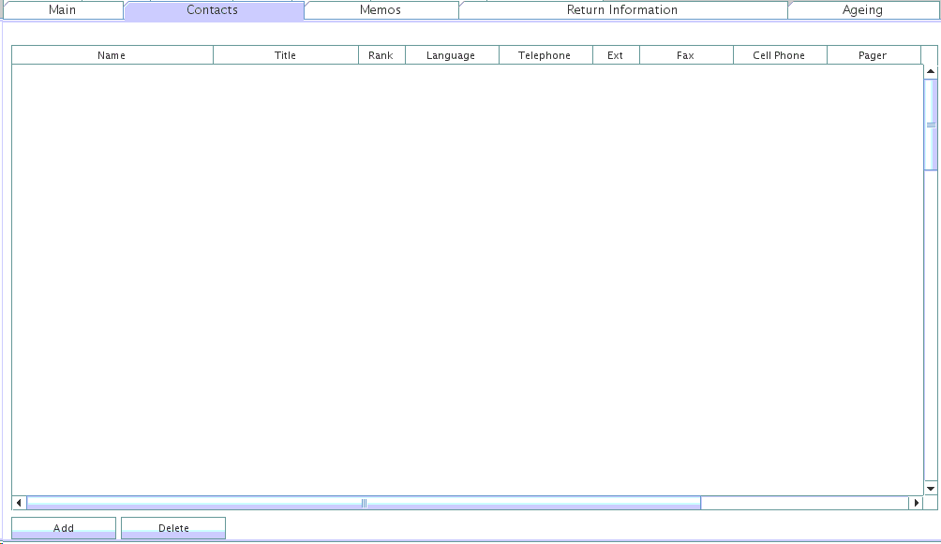Click the scroll left arrow

pos(20,503)
